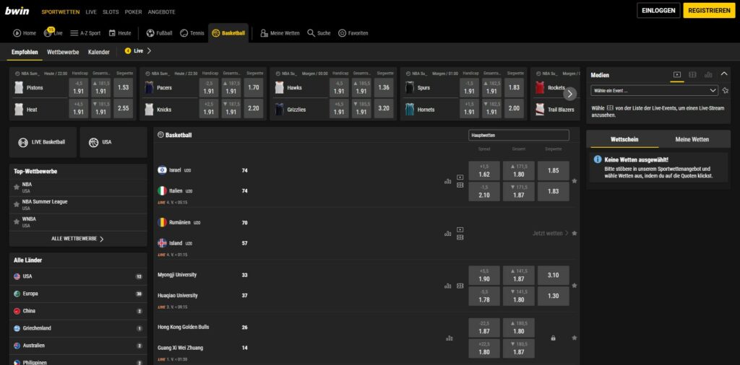This screenshot has width=740, height=365.
Task: Open the LIVE Basketball tile
Action: pos(43,142)
